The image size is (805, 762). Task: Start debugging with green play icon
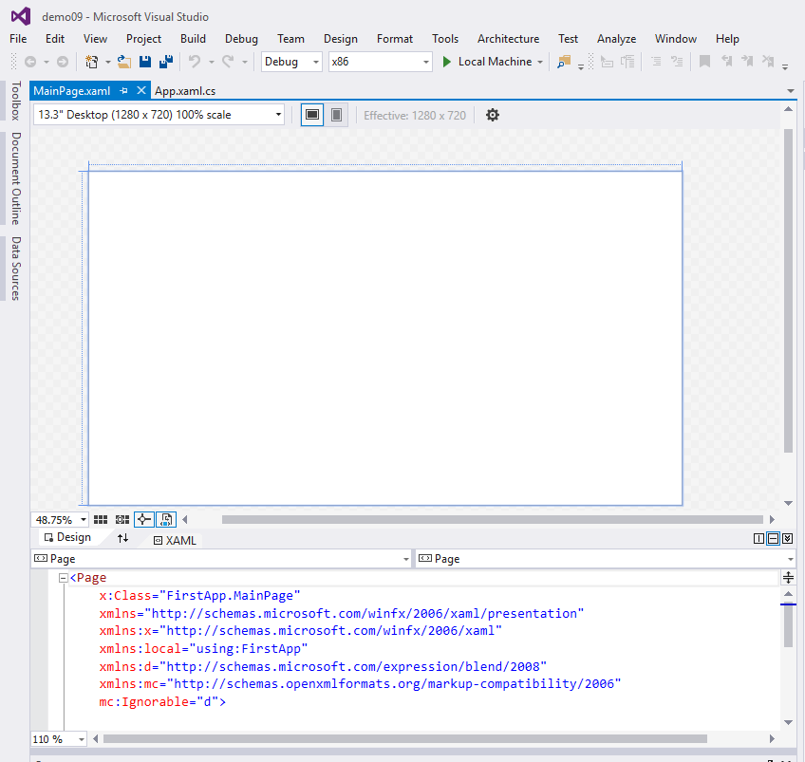[x=447, y=62]
